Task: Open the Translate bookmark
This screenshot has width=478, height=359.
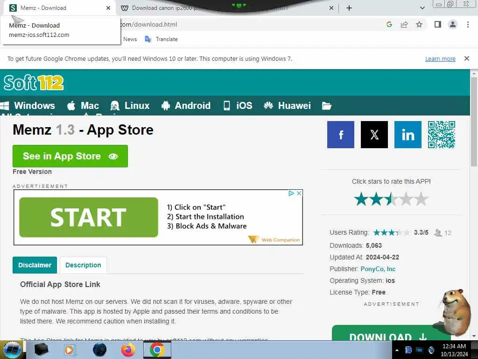Action: click(x=161, y=39)
